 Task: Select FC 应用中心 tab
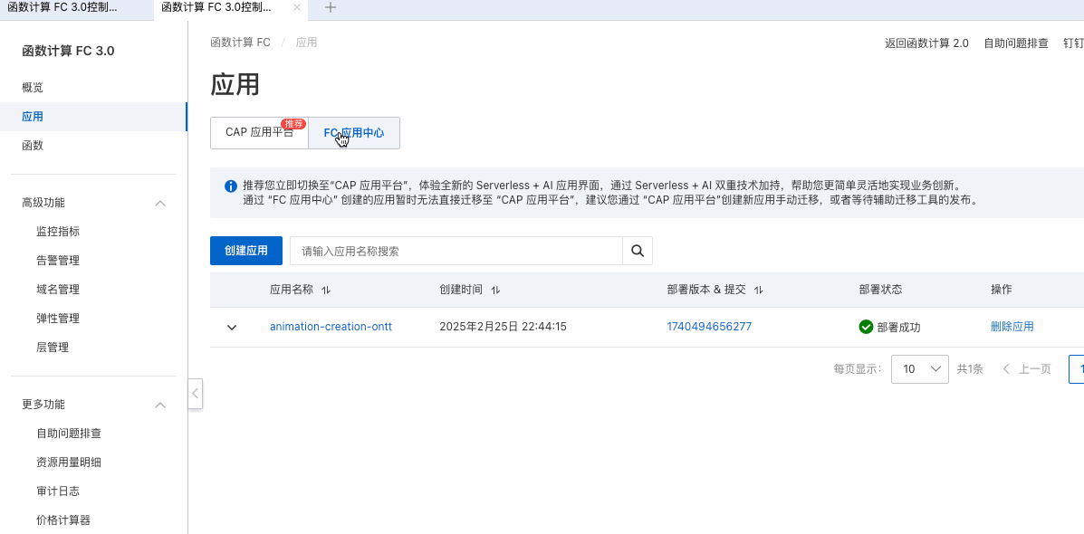pyautogui.click(x=354, y=133)
